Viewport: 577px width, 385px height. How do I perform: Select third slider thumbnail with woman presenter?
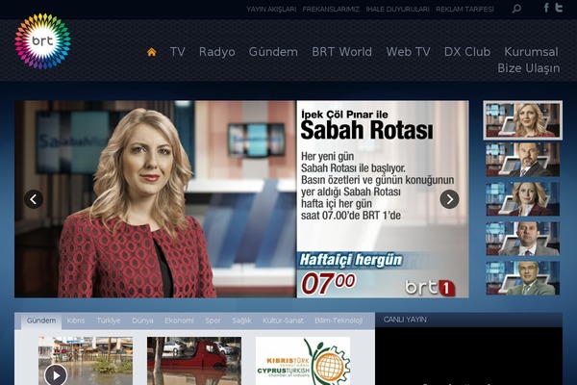point(522,199)
